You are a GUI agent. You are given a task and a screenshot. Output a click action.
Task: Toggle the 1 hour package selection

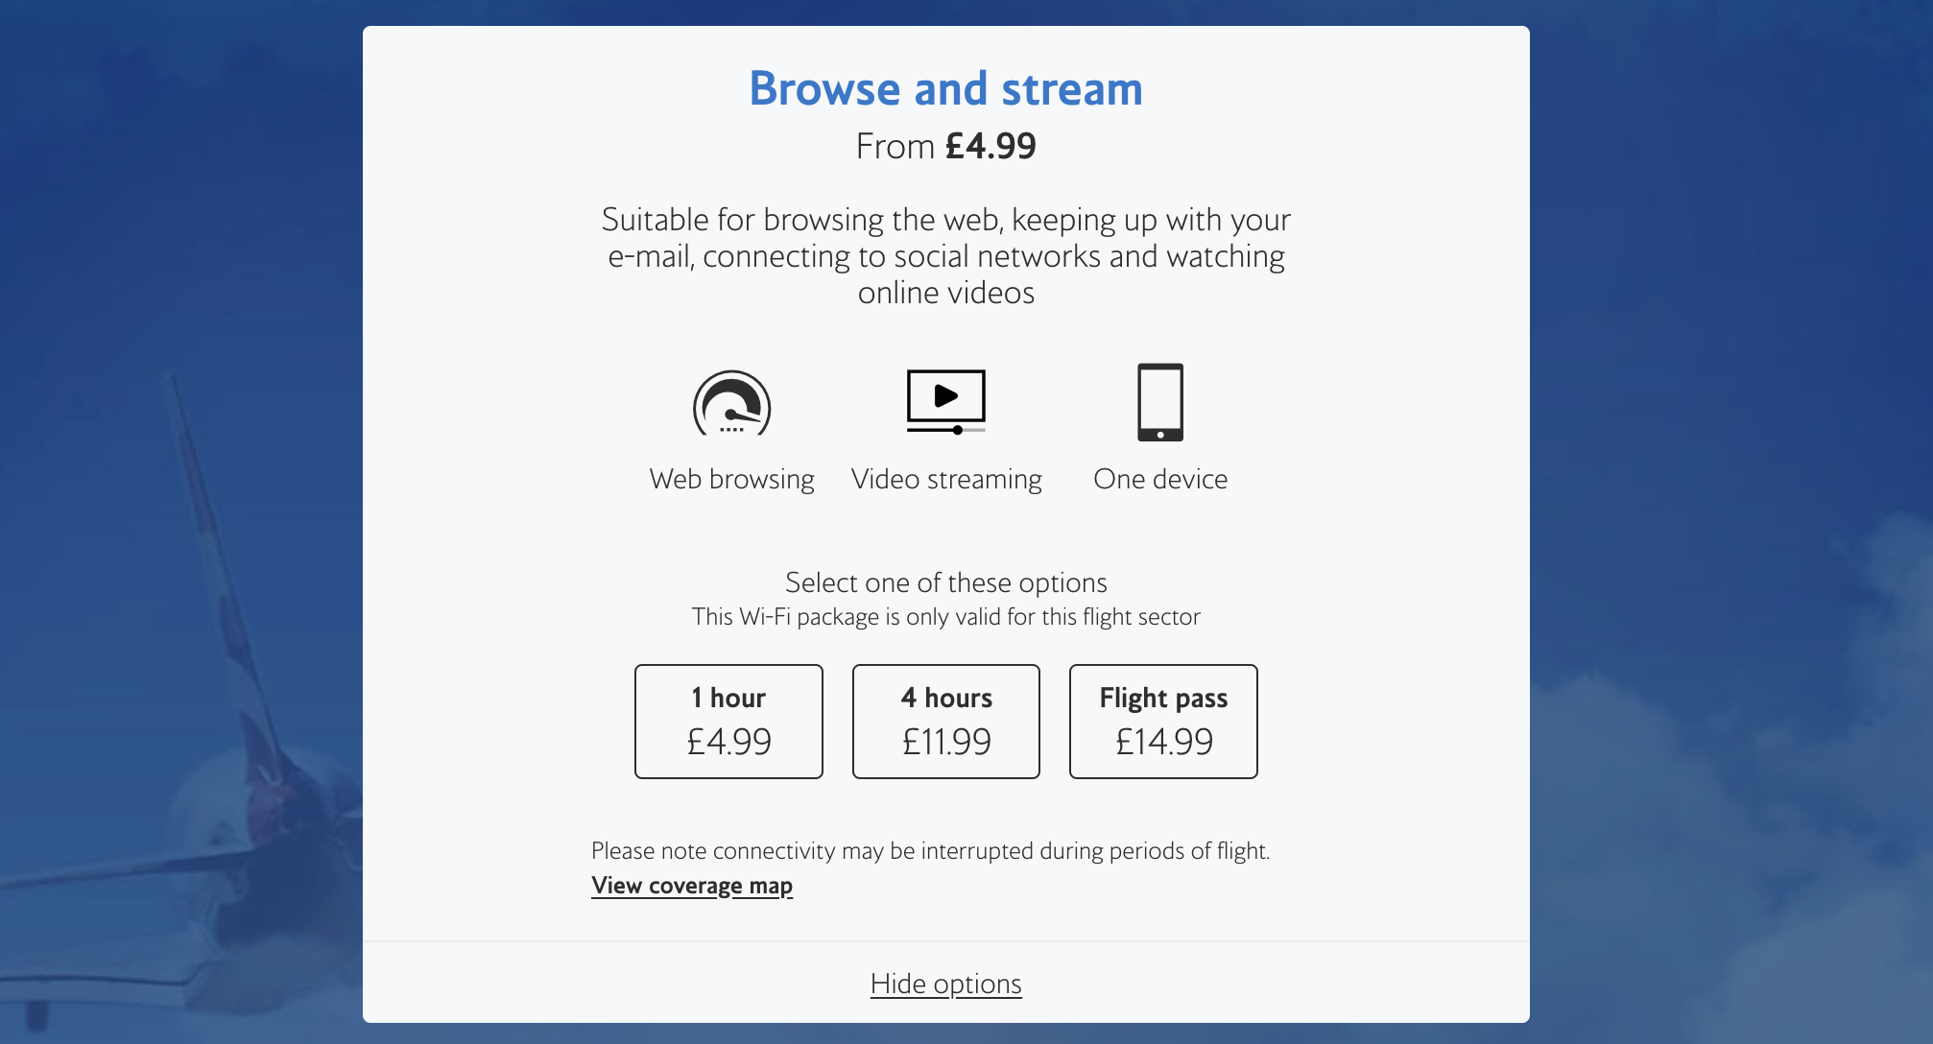click(728, 722)
